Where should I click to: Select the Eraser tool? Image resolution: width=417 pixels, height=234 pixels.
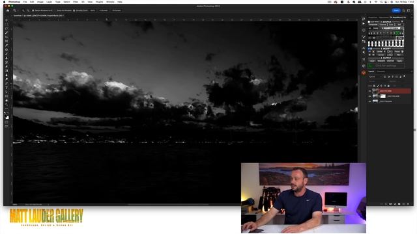point(7,66)
